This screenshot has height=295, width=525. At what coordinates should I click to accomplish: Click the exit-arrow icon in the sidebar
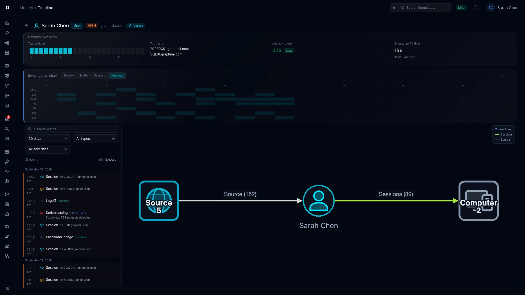tap(7, 96)
